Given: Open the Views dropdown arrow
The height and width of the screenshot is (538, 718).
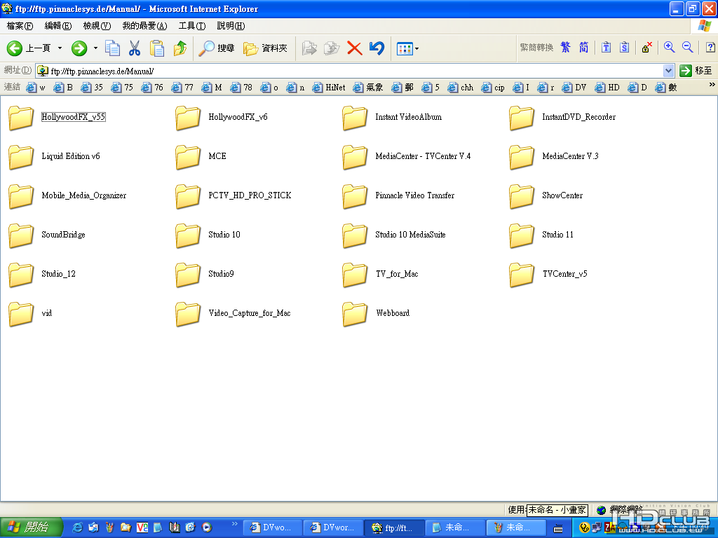Looking at the screenshot, I should click(416, 48).
